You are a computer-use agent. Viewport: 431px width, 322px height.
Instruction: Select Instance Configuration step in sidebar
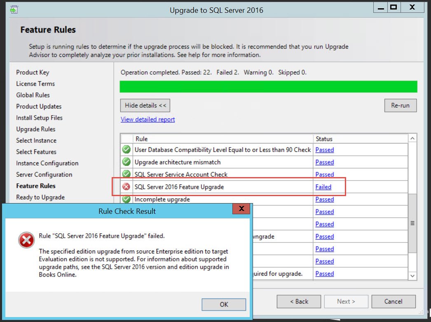coord(47,163)
